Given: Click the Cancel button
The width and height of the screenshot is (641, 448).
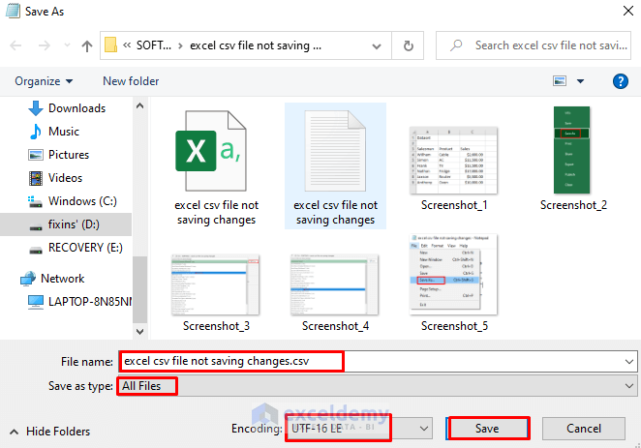Looking at the screenshot, I should (583, 429).
